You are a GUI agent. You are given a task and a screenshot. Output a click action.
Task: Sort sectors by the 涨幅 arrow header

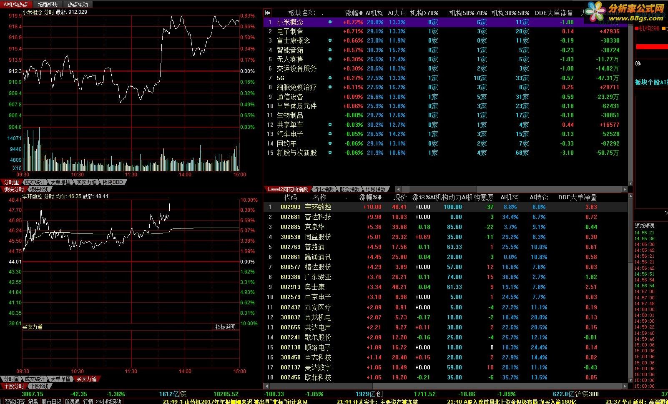click(354, 13)
